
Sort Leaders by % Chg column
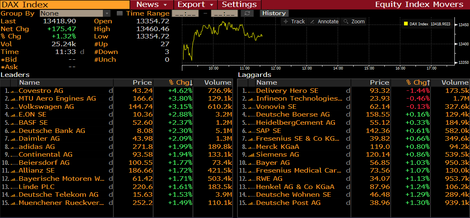pyautogui.click(x=180, y=83)
